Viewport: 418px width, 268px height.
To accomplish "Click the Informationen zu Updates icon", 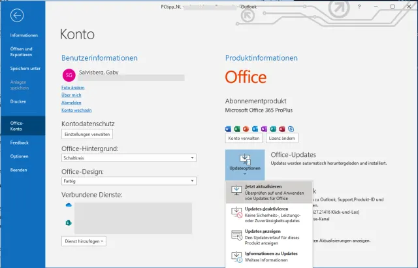I will click(236, 257).
